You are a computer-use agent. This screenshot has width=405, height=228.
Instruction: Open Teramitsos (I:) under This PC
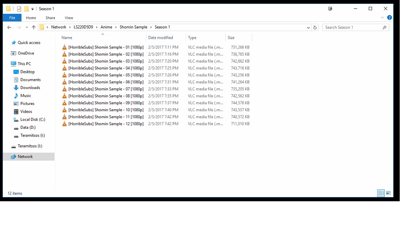click(x=33, y=136)
